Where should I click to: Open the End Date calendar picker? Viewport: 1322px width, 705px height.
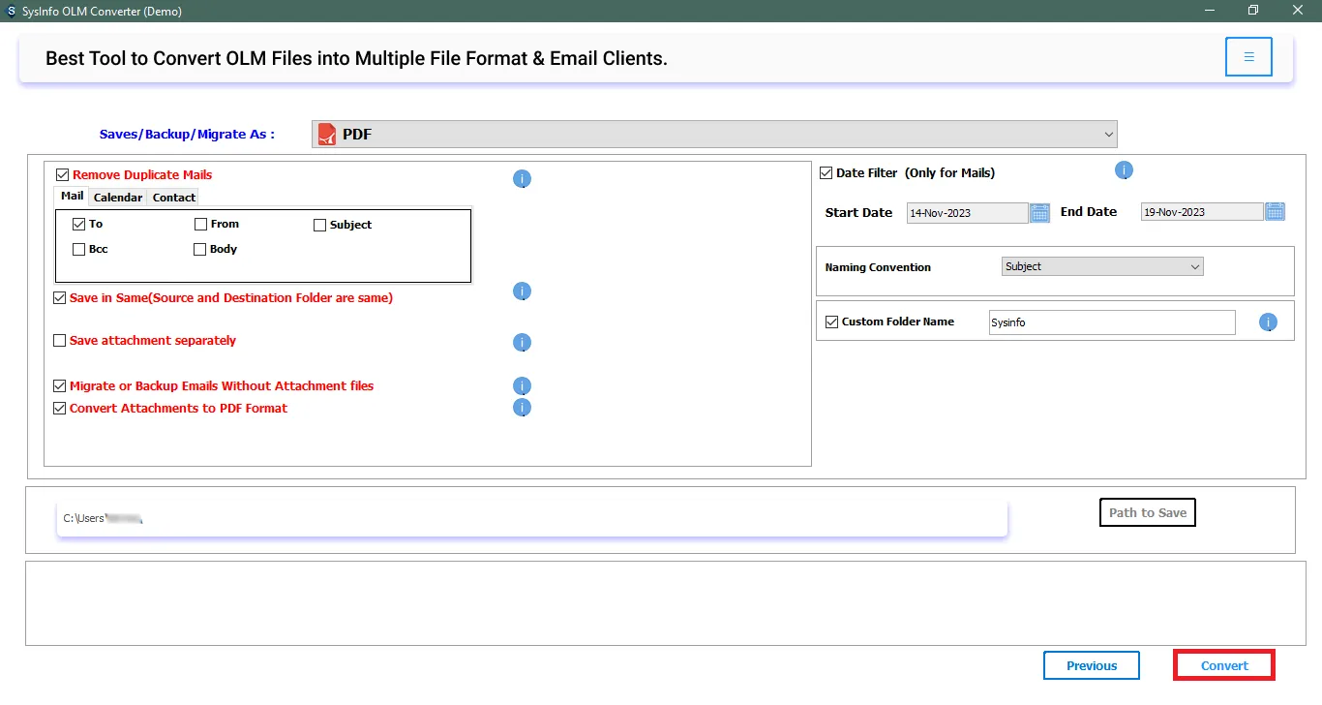coord(1275,212)
